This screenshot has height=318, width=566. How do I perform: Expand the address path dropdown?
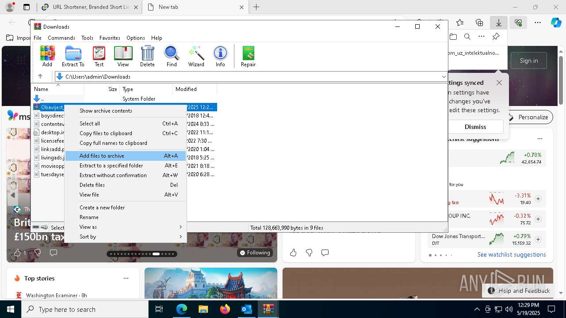pyautogui.click(x=444, y=77)
